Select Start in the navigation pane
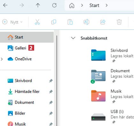The height and width of the screenshot is (126, 134). 27,37
